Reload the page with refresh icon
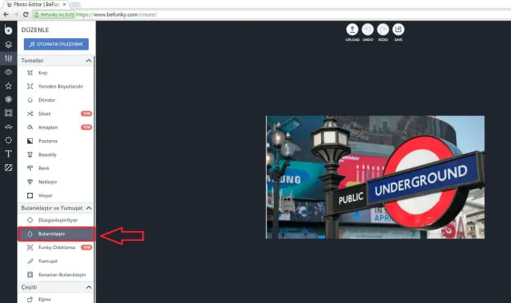511x303 pixels. 26,14
